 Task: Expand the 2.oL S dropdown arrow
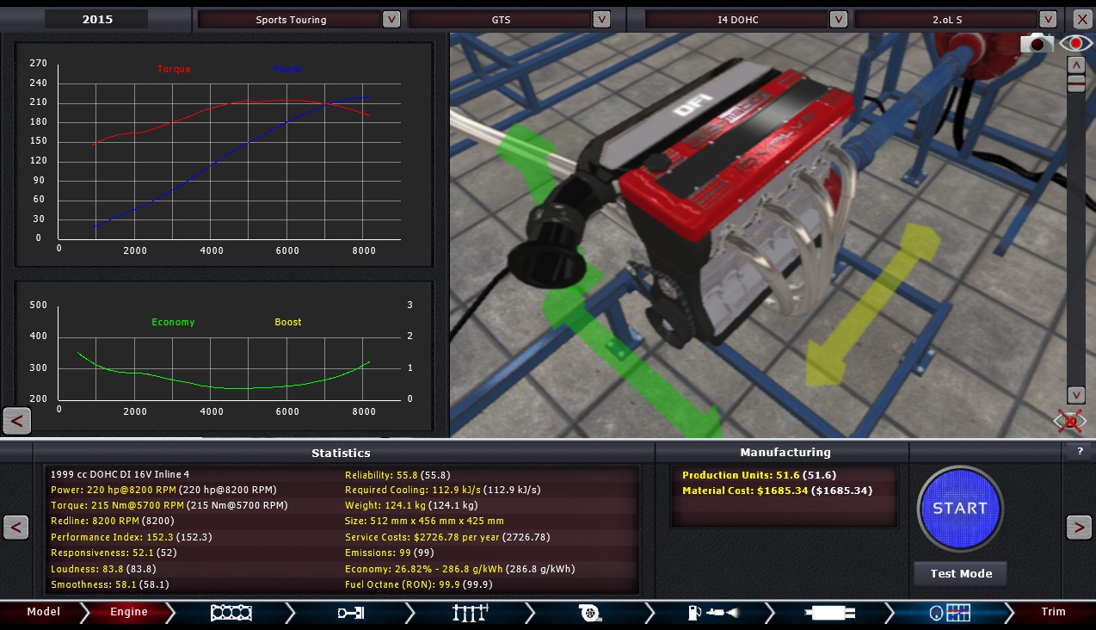pos(1048,19)
